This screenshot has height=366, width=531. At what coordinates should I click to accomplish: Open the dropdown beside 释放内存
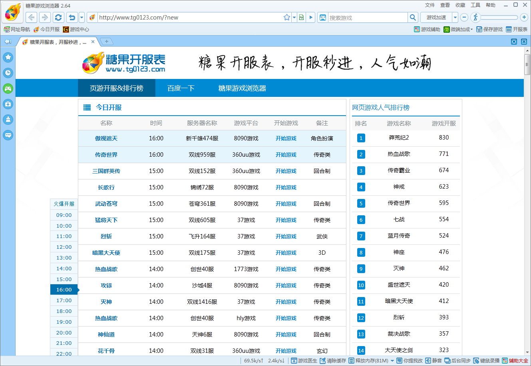click(x=392, y=360)
